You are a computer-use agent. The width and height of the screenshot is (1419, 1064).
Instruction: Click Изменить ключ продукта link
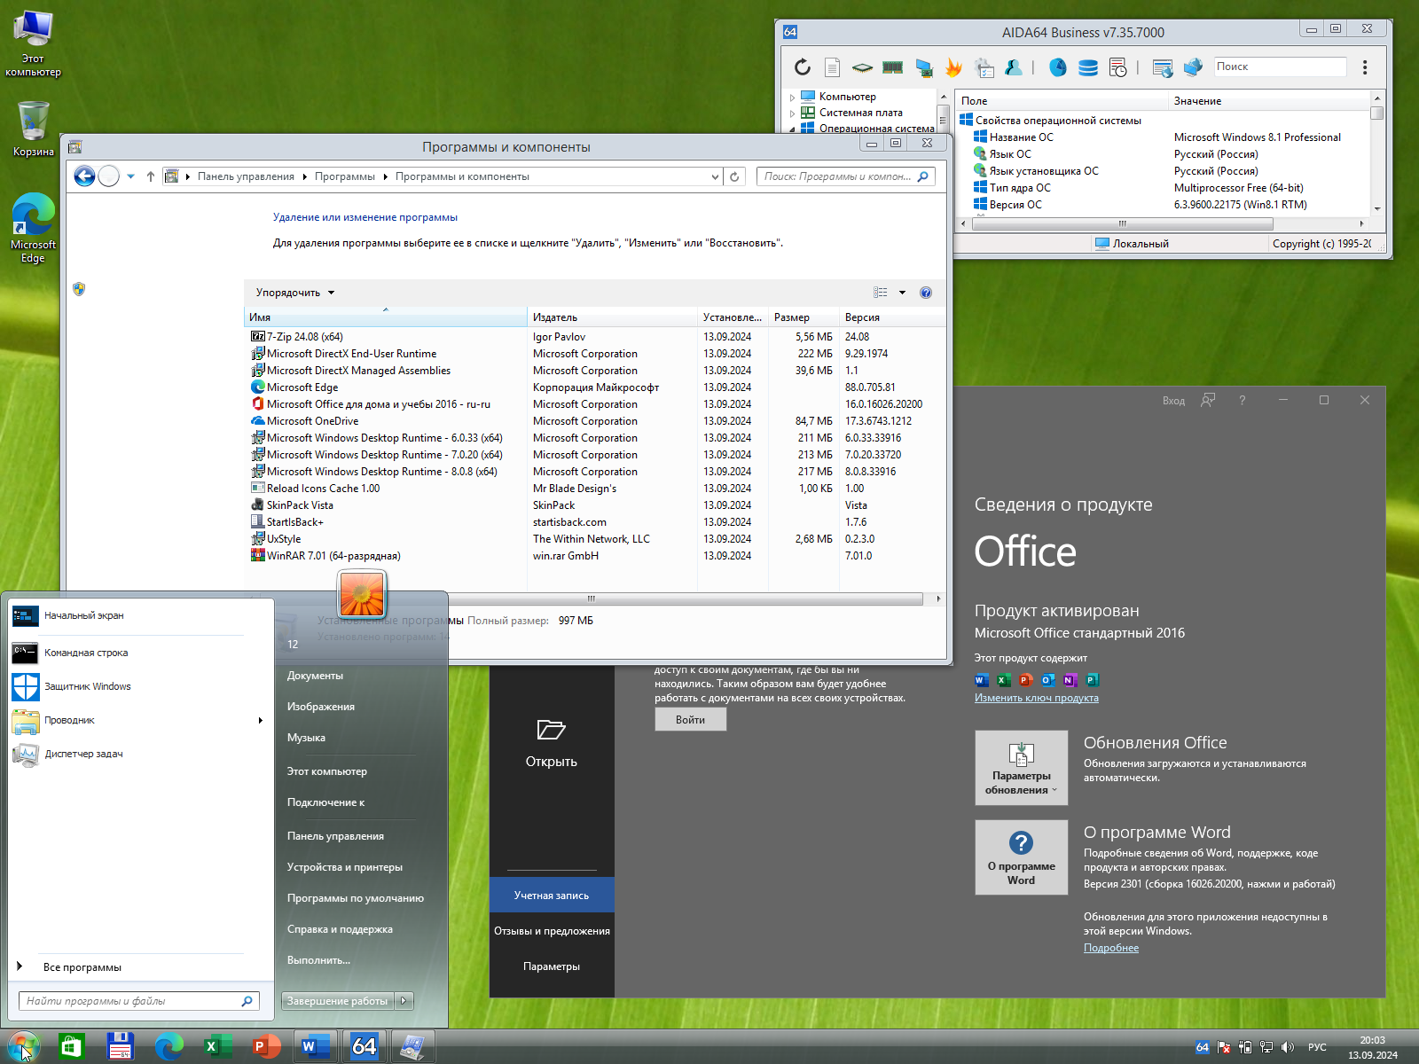(1036, 698)
